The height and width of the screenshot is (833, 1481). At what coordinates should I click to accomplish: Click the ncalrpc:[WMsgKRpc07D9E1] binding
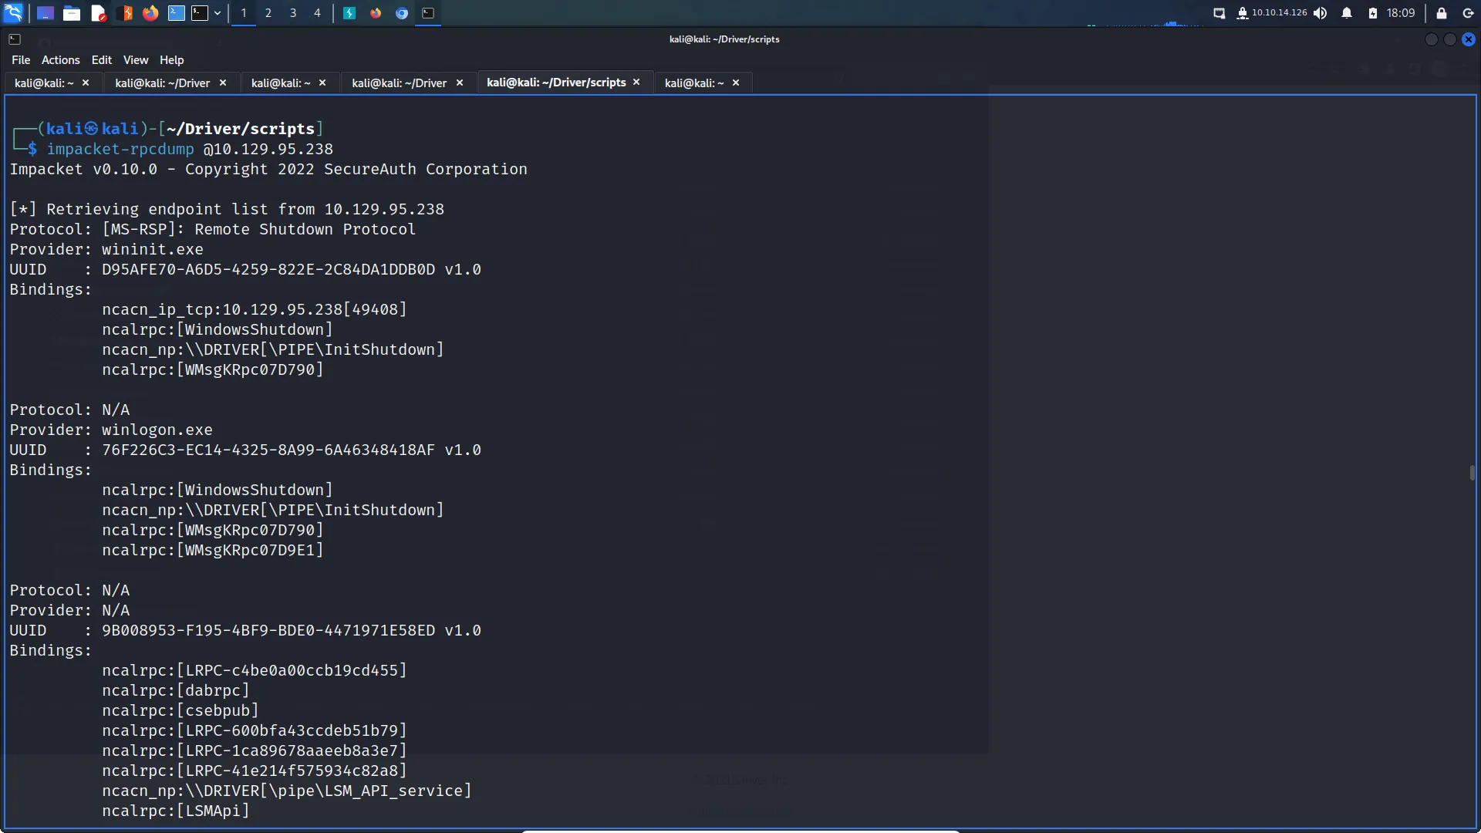point(213,550)
